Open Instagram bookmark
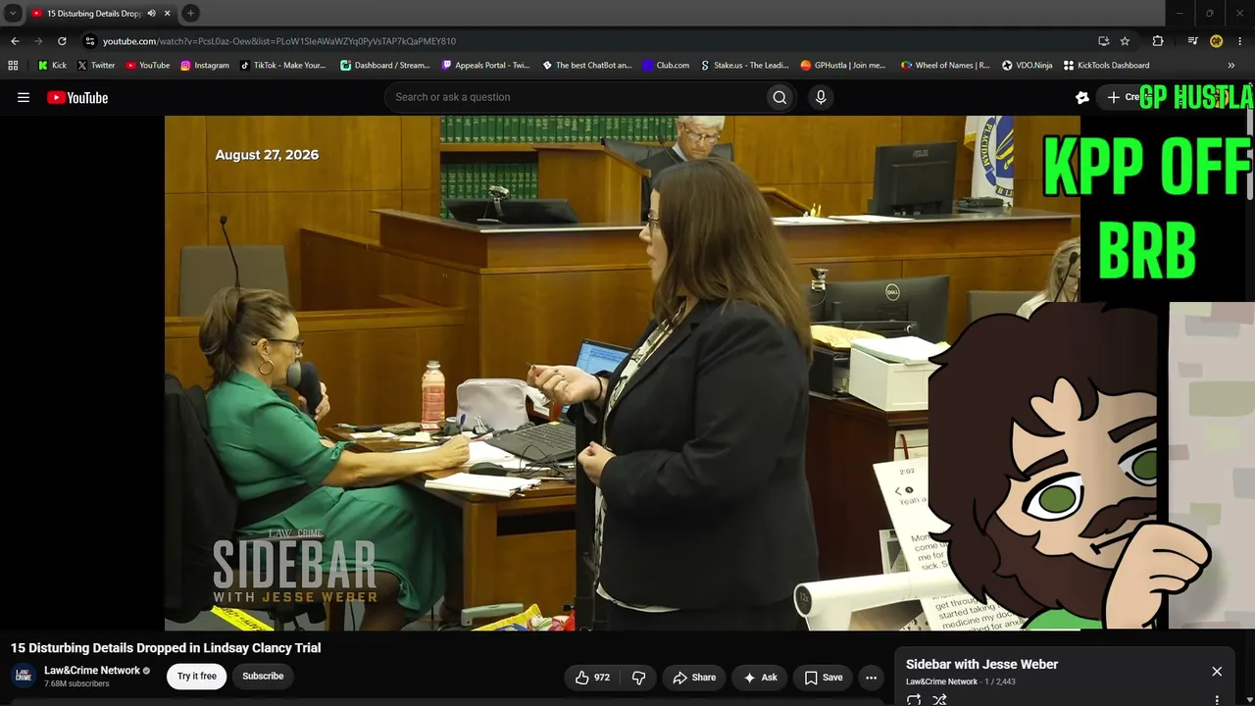This screenshot has width=1255, height=706. [204, 66]
